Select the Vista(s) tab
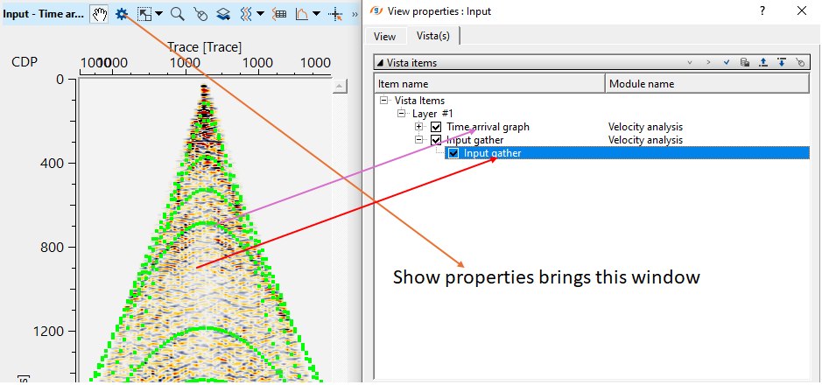The height and width of the screenshot is (385, 822). coord(432,37)
